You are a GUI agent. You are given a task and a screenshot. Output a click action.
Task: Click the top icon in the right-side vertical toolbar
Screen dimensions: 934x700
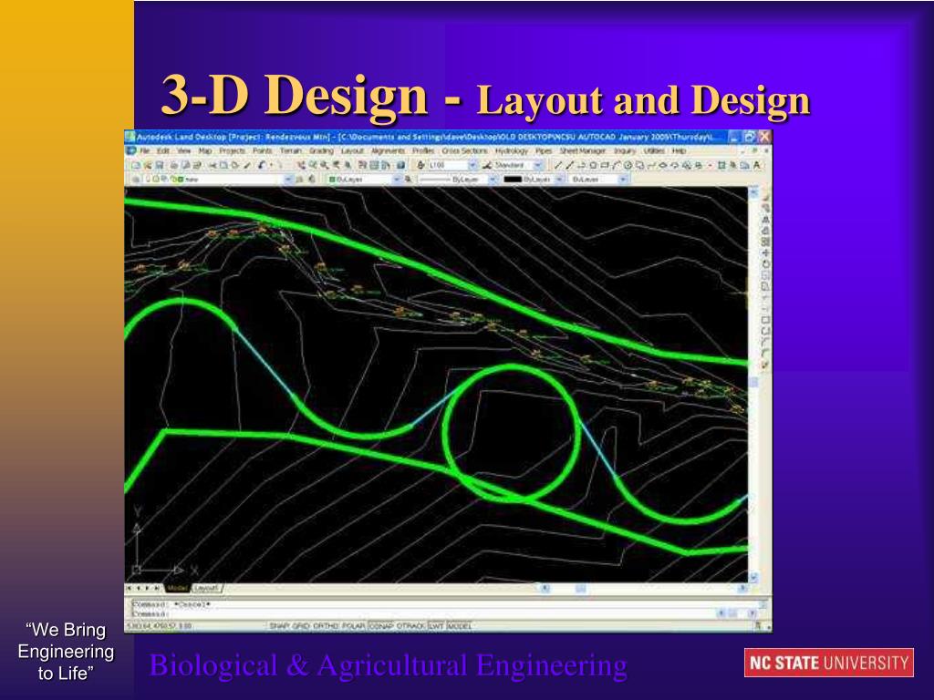pyautogui.click(x=765, y=198)
